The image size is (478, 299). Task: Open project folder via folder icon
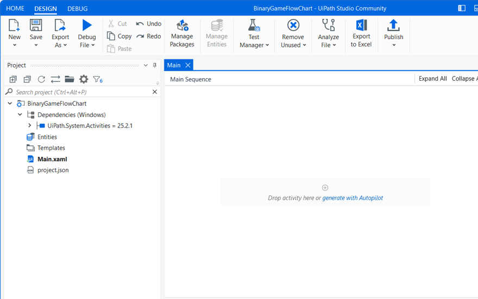click(70, 79)
